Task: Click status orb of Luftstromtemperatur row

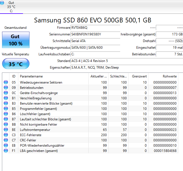Action: tap(6, 129)
